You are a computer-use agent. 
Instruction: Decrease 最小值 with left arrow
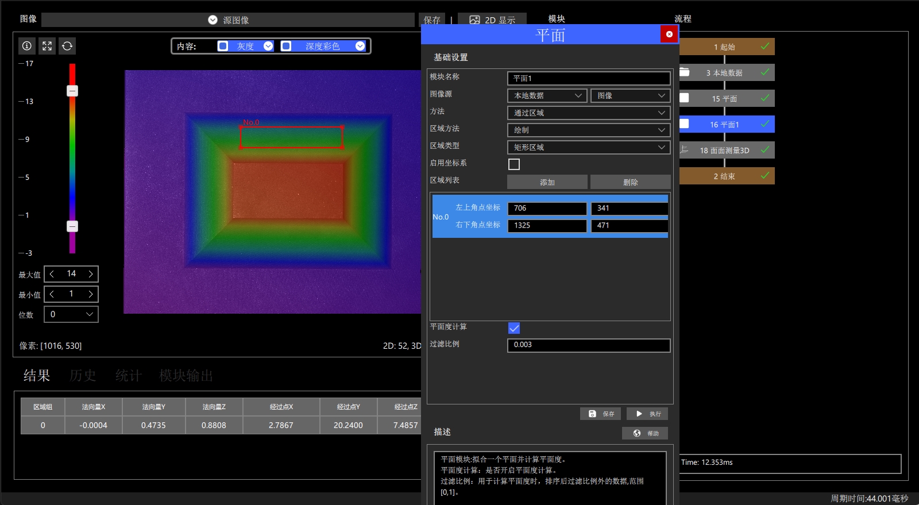[52, 294]
